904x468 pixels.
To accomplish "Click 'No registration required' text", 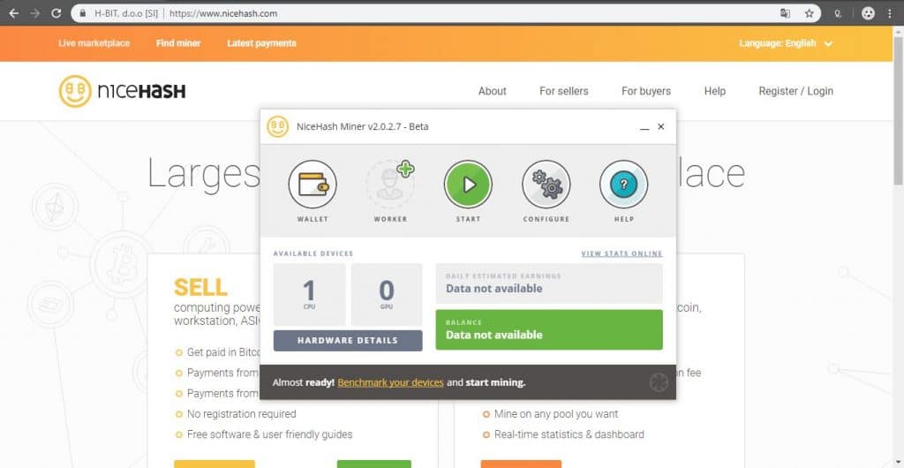I will click(242, 414).
